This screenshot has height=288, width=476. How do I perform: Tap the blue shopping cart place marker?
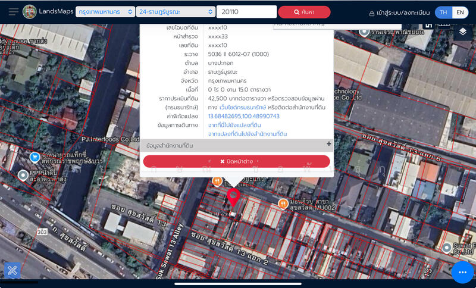[35, 157]
